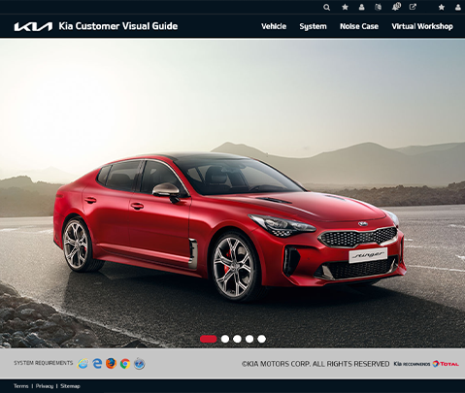The image size is (465, 393).
Task: Open the search magnifier icon
Action: point(326,7)
